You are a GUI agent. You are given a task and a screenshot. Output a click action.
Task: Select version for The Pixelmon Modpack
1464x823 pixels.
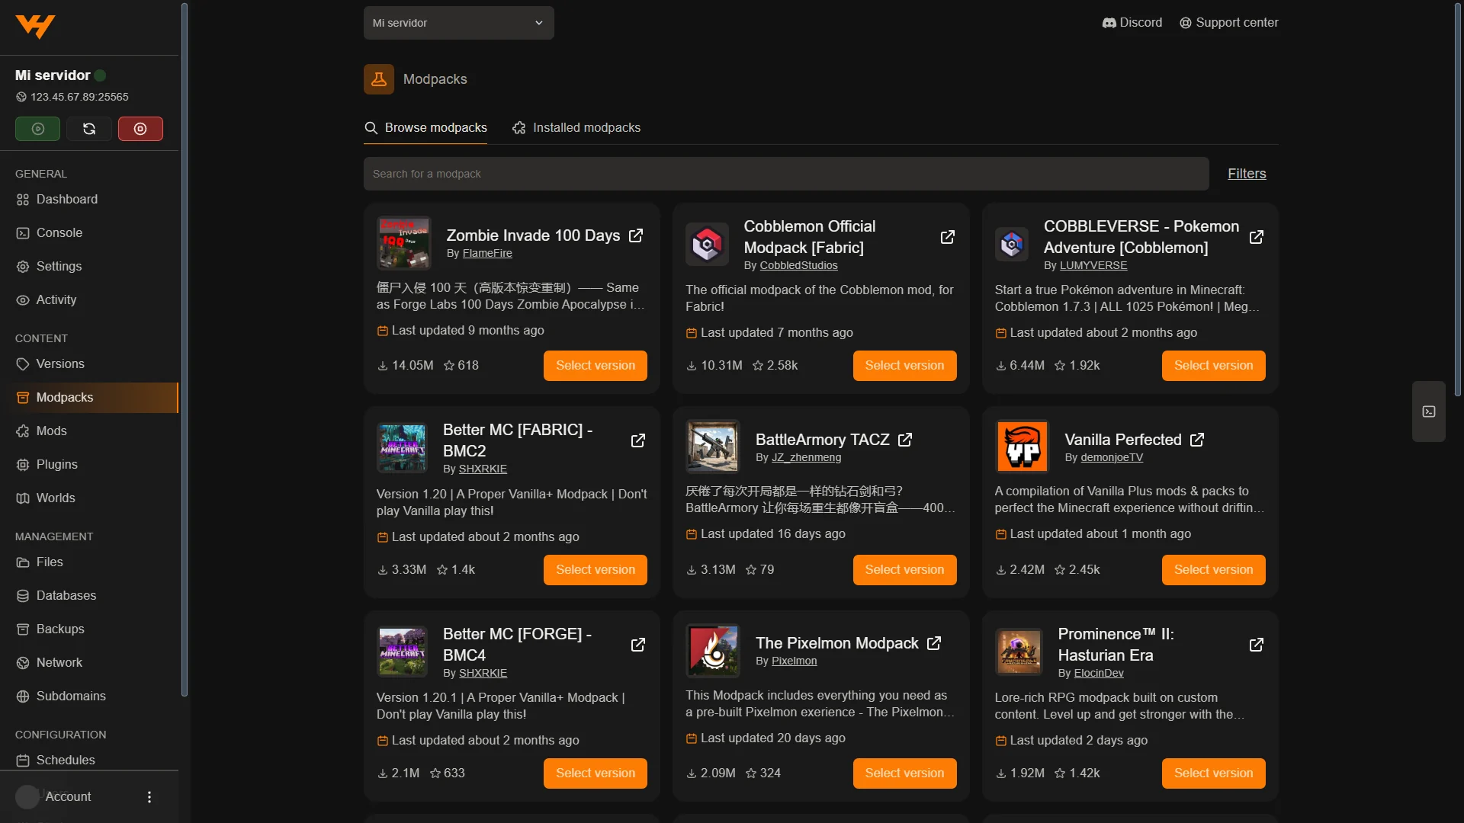click(904, 773)
